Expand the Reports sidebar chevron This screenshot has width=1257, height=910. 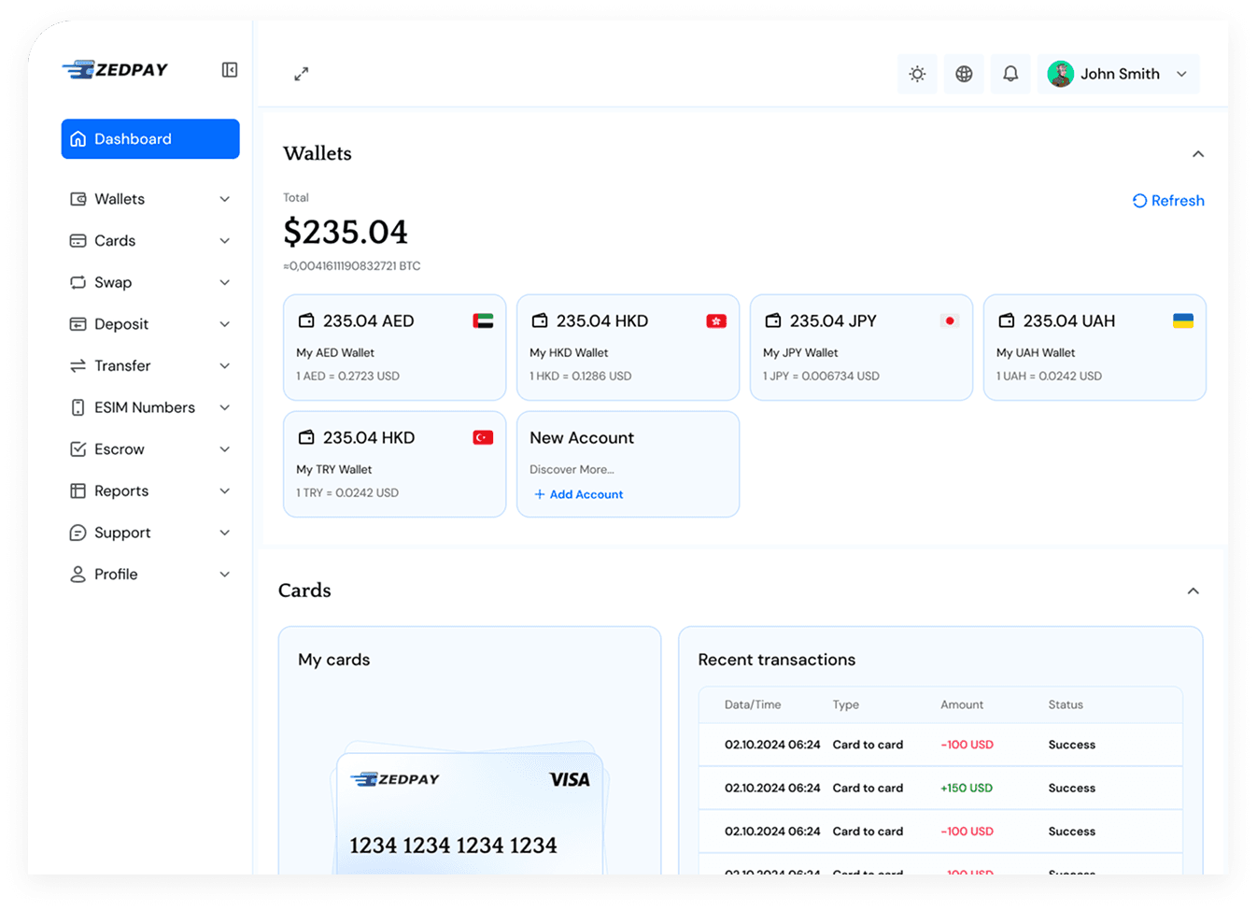coord(225,491)
